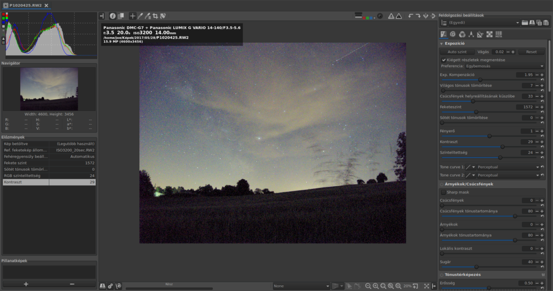The width and height of the screenshot is (553, 291).
Task: Flip the image horizontally
Action: (x=425, y=16)
